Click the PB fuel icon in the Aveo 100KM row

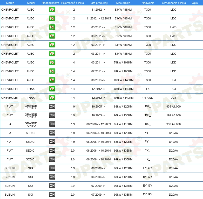coord(52,71)
